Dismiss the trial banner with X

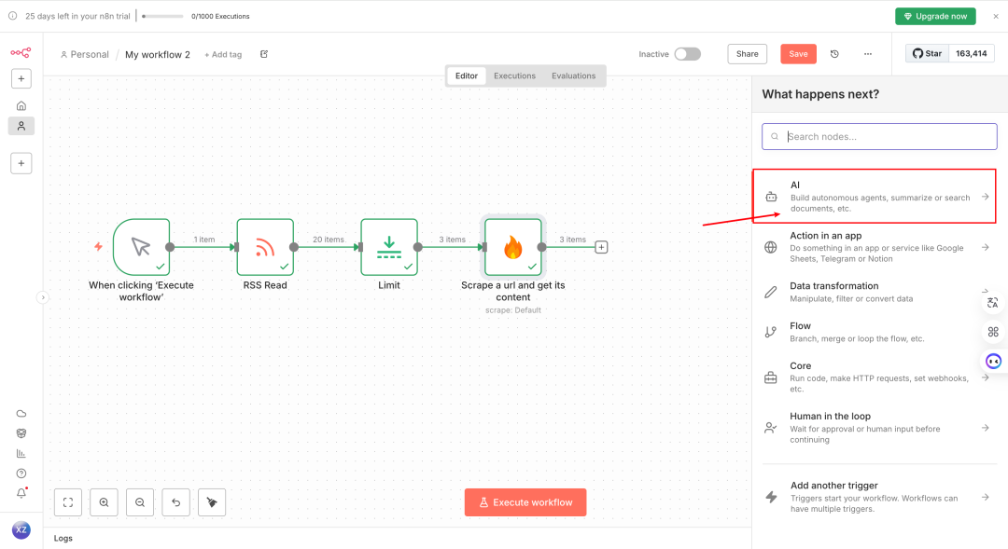(996, 17)
